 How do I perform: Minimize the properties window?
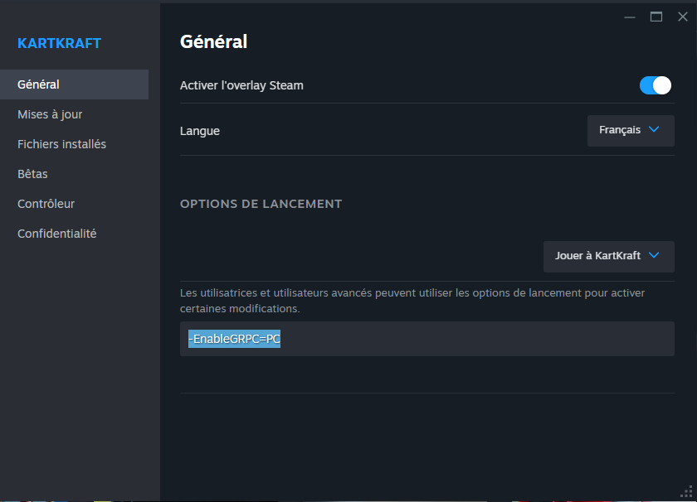pyautogui.click(x=630, y=17)
